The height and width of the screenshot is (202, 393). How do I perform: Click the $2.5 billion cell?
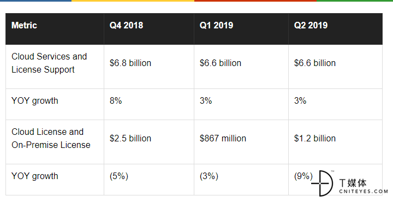click(149, 142)
